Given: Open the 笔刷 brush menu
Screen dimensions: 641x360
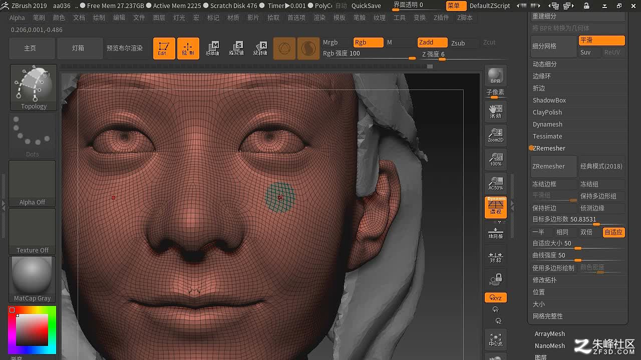Looking at the screenshot, I should click(39, 17).
